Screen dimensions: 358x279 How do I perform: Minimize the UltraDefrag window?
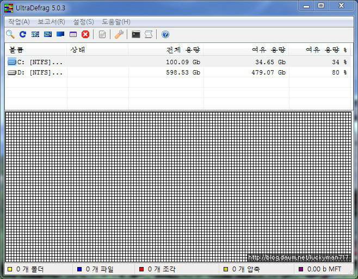(306, 6)
